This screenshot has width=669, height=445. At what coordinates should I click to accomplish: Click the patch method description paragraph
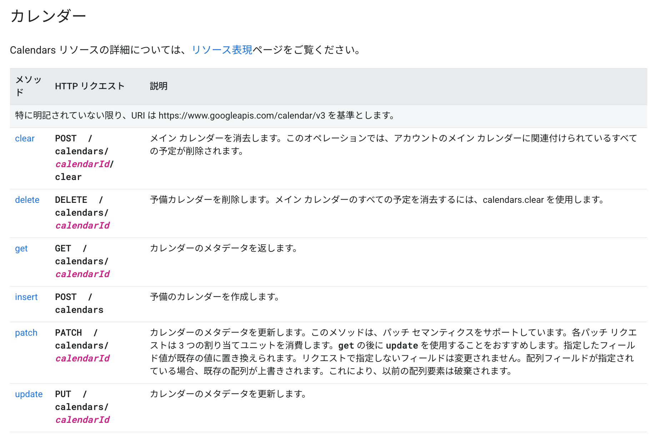pyautogui.click(x=393, y=352)
